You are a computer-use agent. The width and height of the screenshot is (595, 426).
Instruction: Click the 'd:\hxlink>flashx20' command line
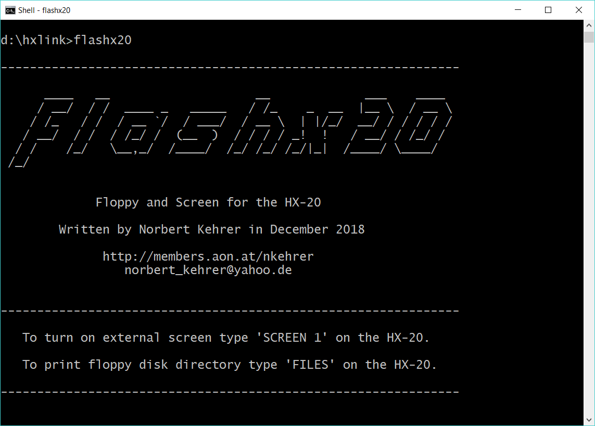(66, 40)
